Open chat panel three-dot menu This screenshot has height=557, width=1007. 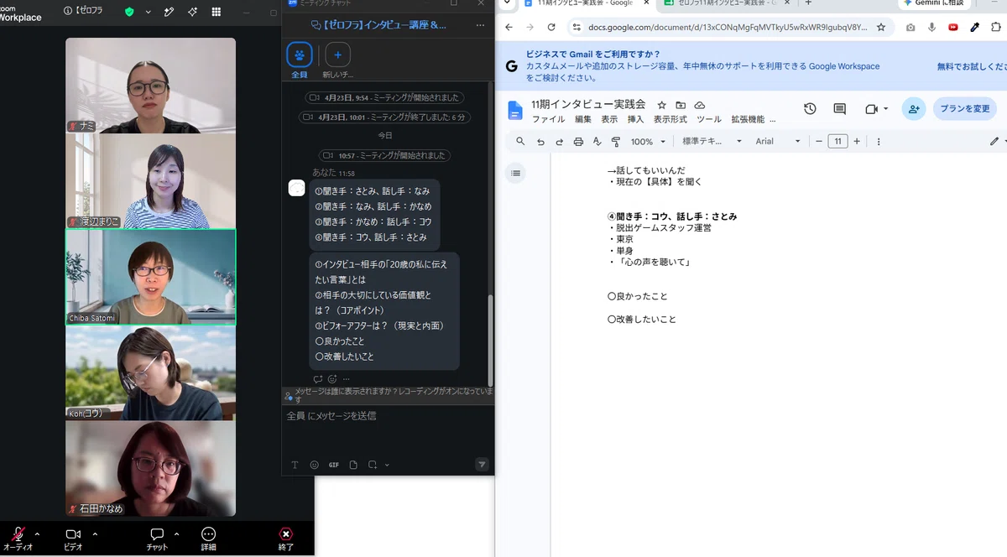coord(480,25)
